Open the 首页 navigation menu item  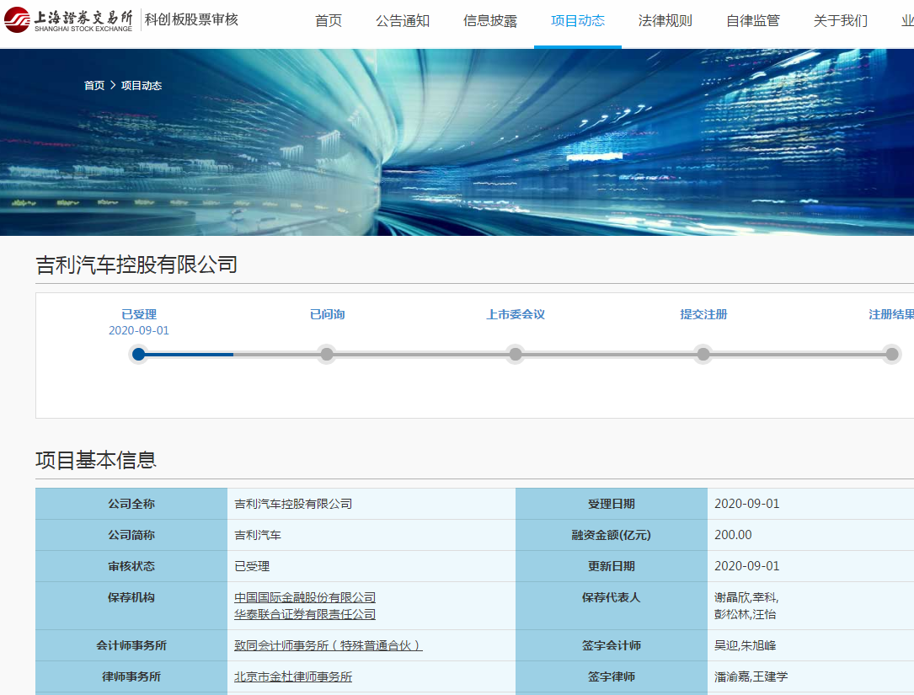[x=329, y=21]
